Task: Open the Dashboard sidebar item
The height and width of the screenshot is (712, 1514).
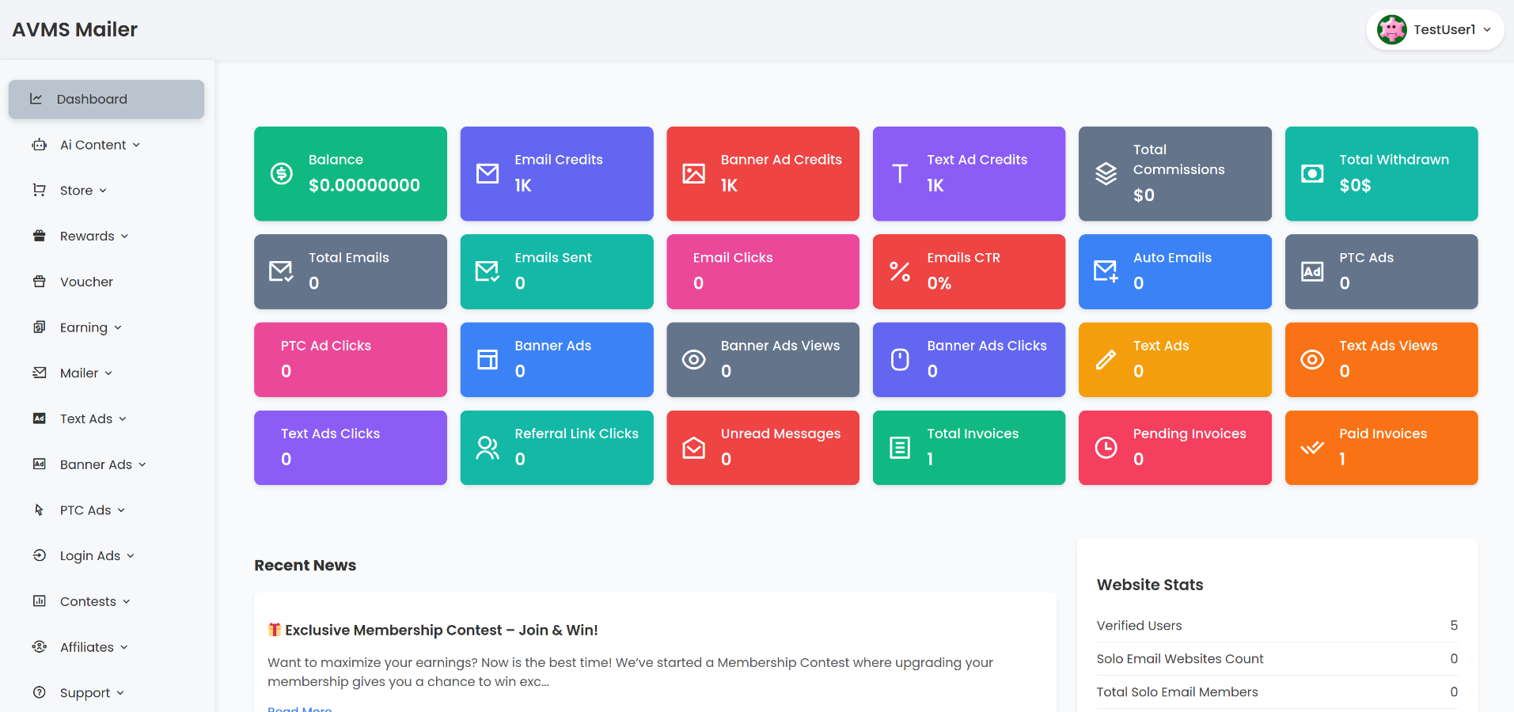Action: pyautogui.click(x=106, y=99)
